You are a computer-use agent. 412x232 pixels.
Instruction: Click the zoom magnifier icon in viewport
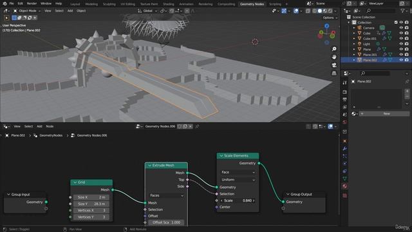coord(334,49)
